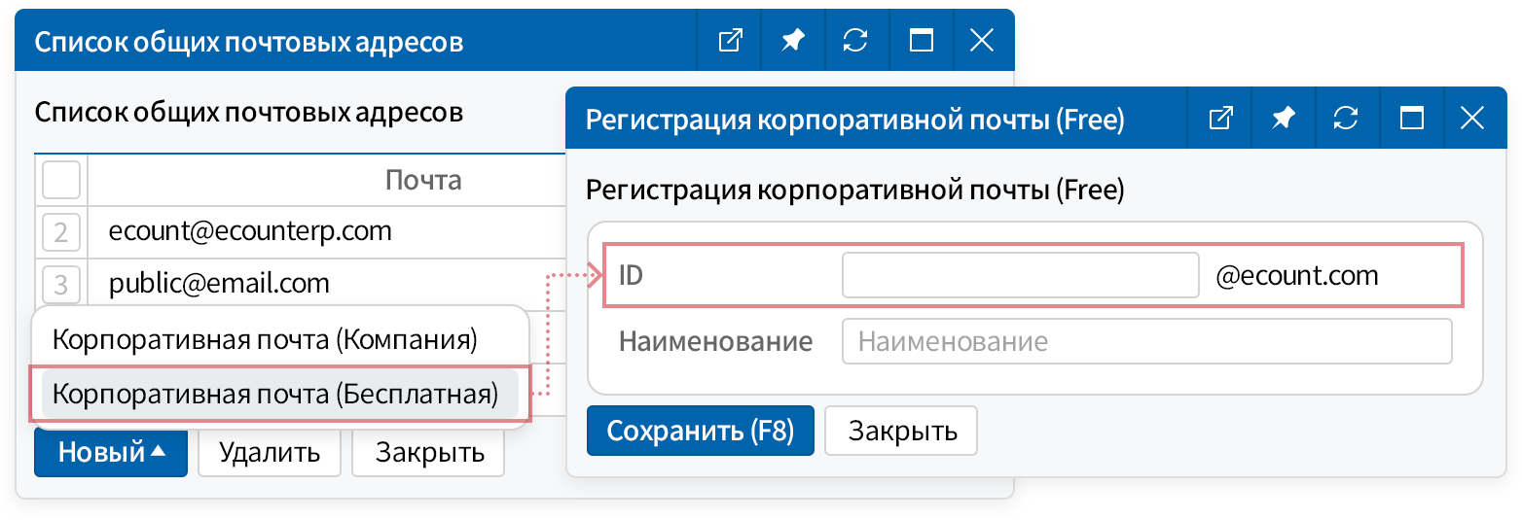The height and width of the screenshot is (520, 1522).
Task: Open Free mail registration in new window
Action: click(1220, 119)
